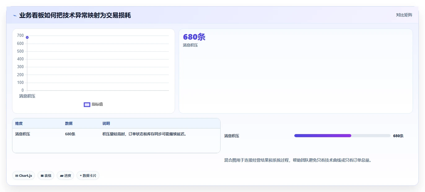Viewport: 425px width, 192px height.
Task: Click the 数据 column header
Action: [69, 124]
